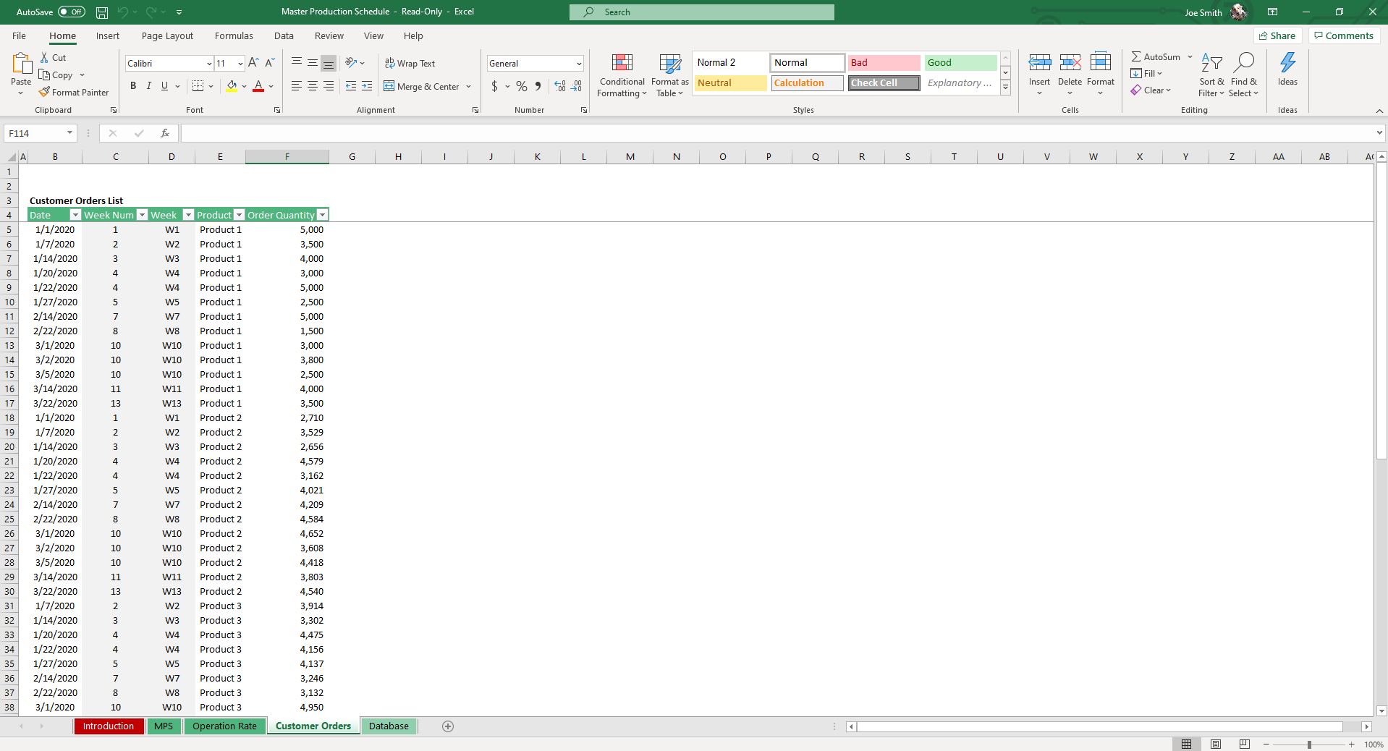1388x751 pixels.
Task: Click Delete cells icon
Action: coord(1070,63)
